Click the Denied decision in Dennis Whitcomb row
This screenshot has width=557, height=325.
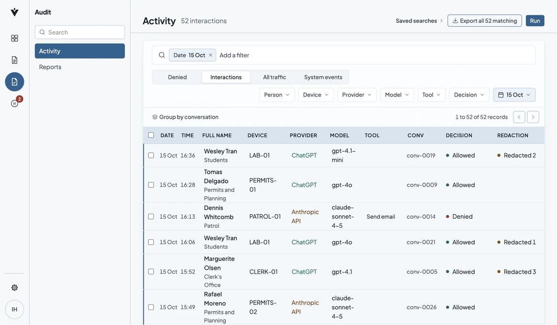tap(459, 217)
